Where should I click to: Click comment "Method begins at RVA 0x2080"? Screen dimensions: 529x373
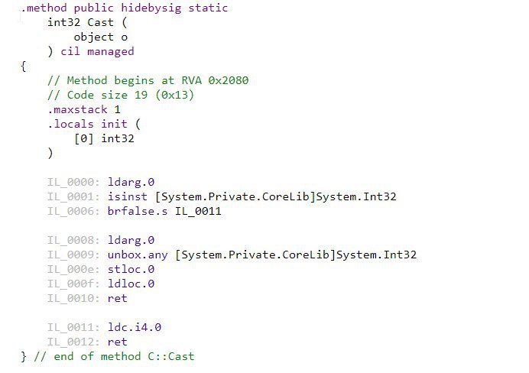pyautogui.click(x=148, y=80)
